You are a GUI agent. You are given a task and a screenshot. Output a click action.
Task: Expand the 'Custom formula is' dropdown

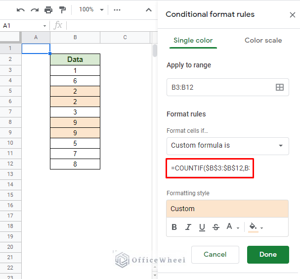click(x=227, y=146)
